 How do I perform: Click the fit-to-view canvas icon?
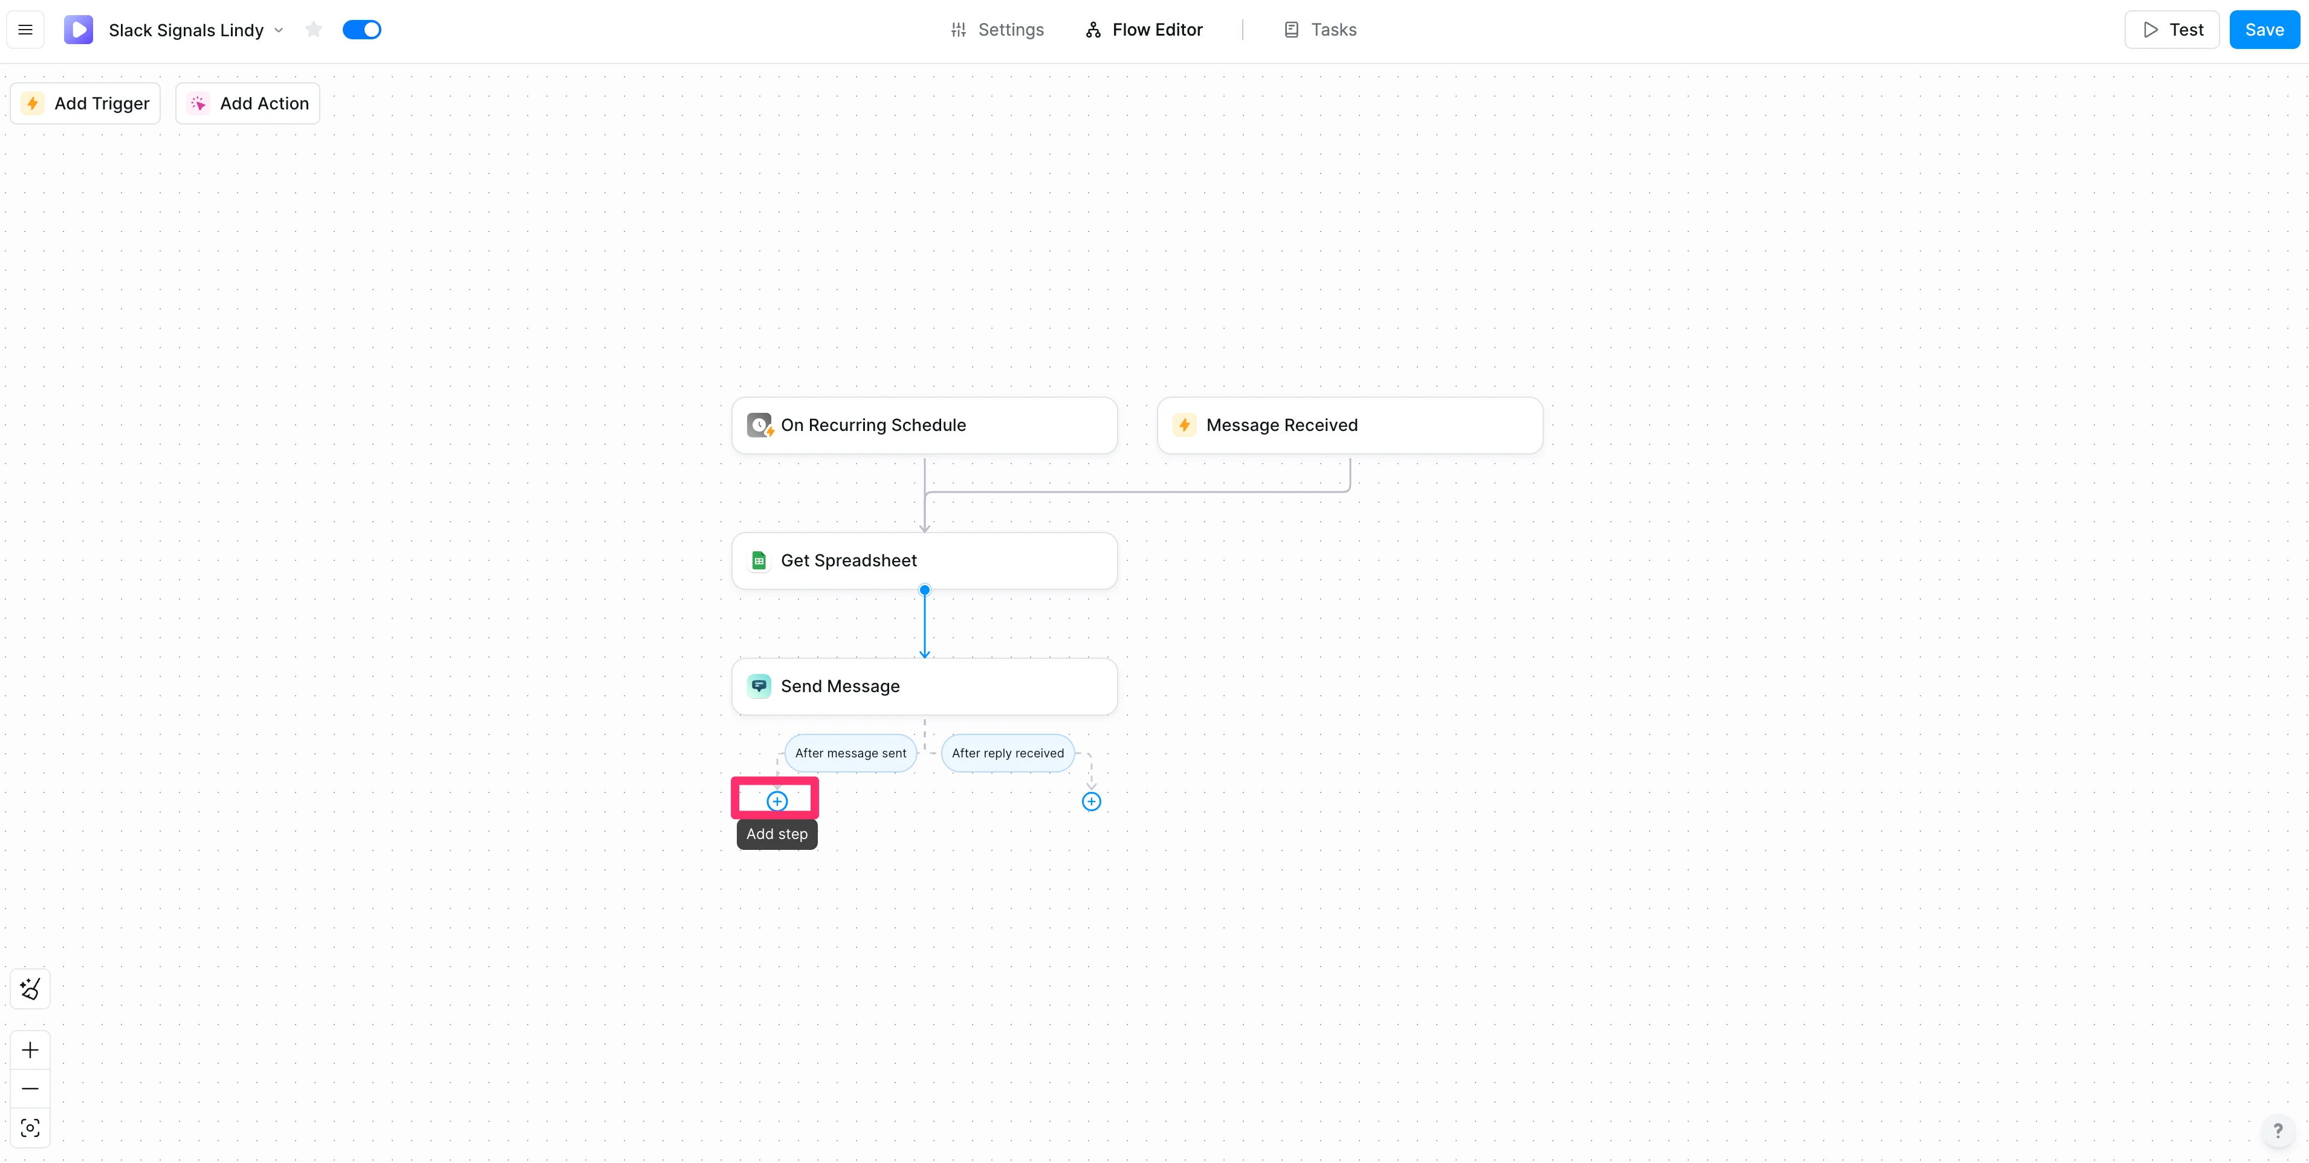30,1127
